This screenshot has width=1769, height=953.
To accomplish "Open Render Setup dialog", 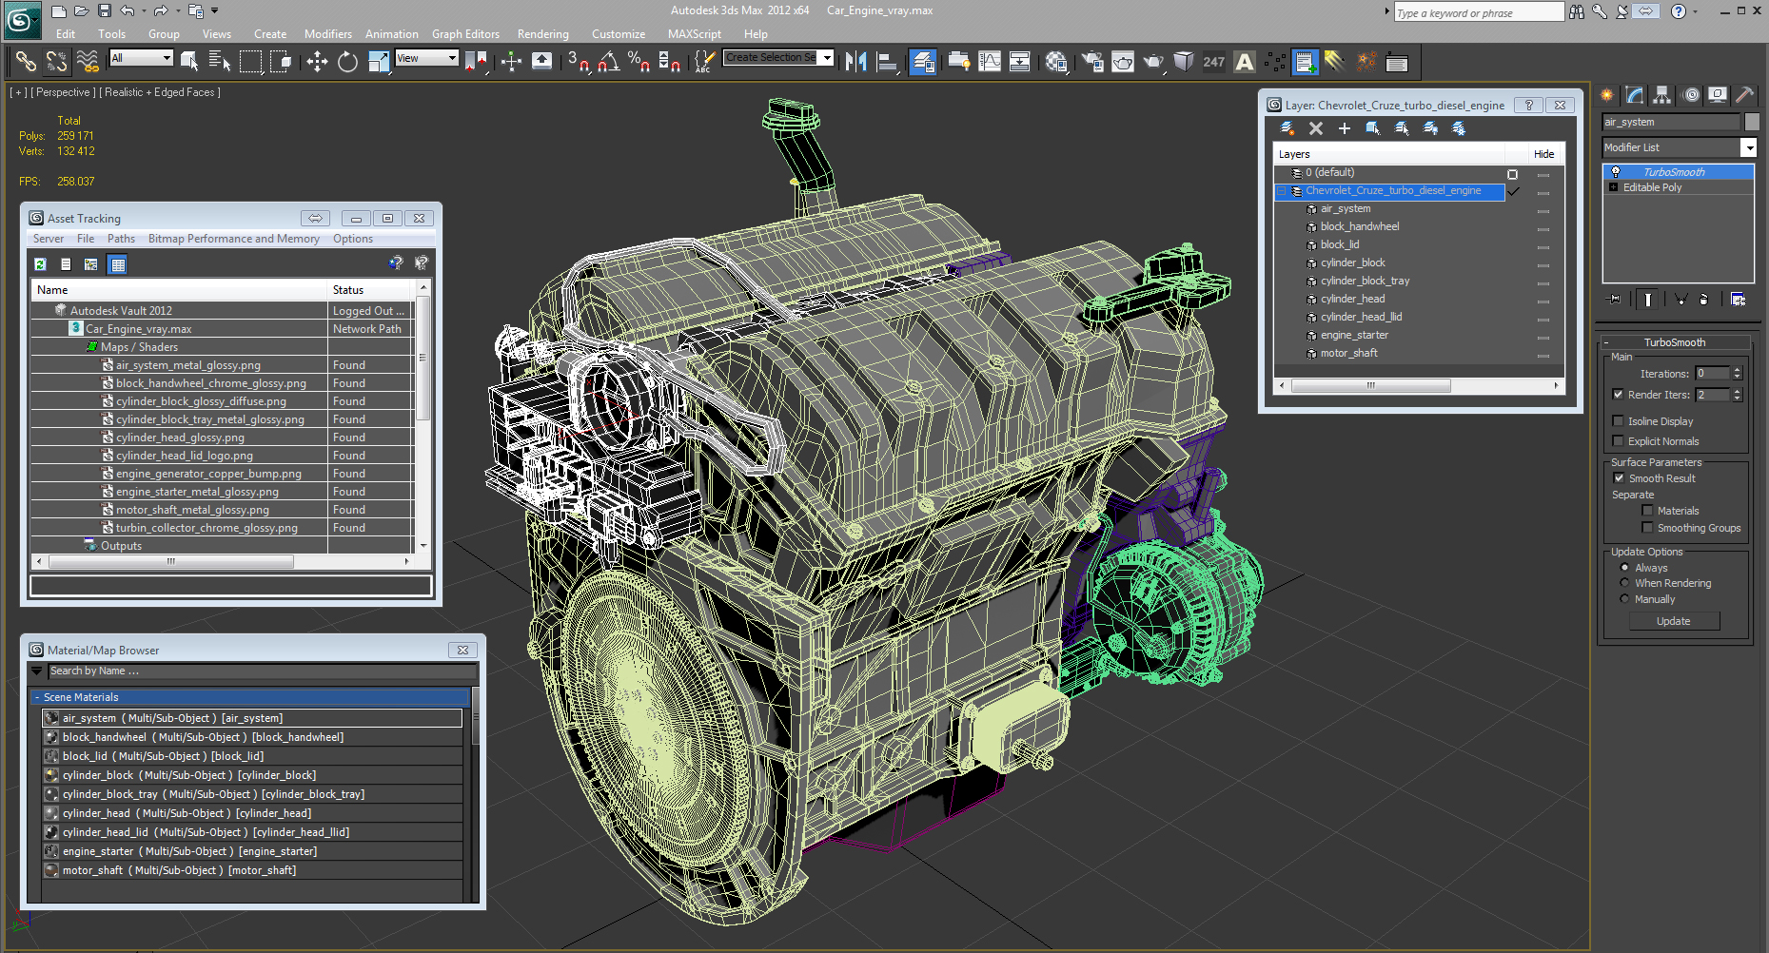I will point(1092,62).
